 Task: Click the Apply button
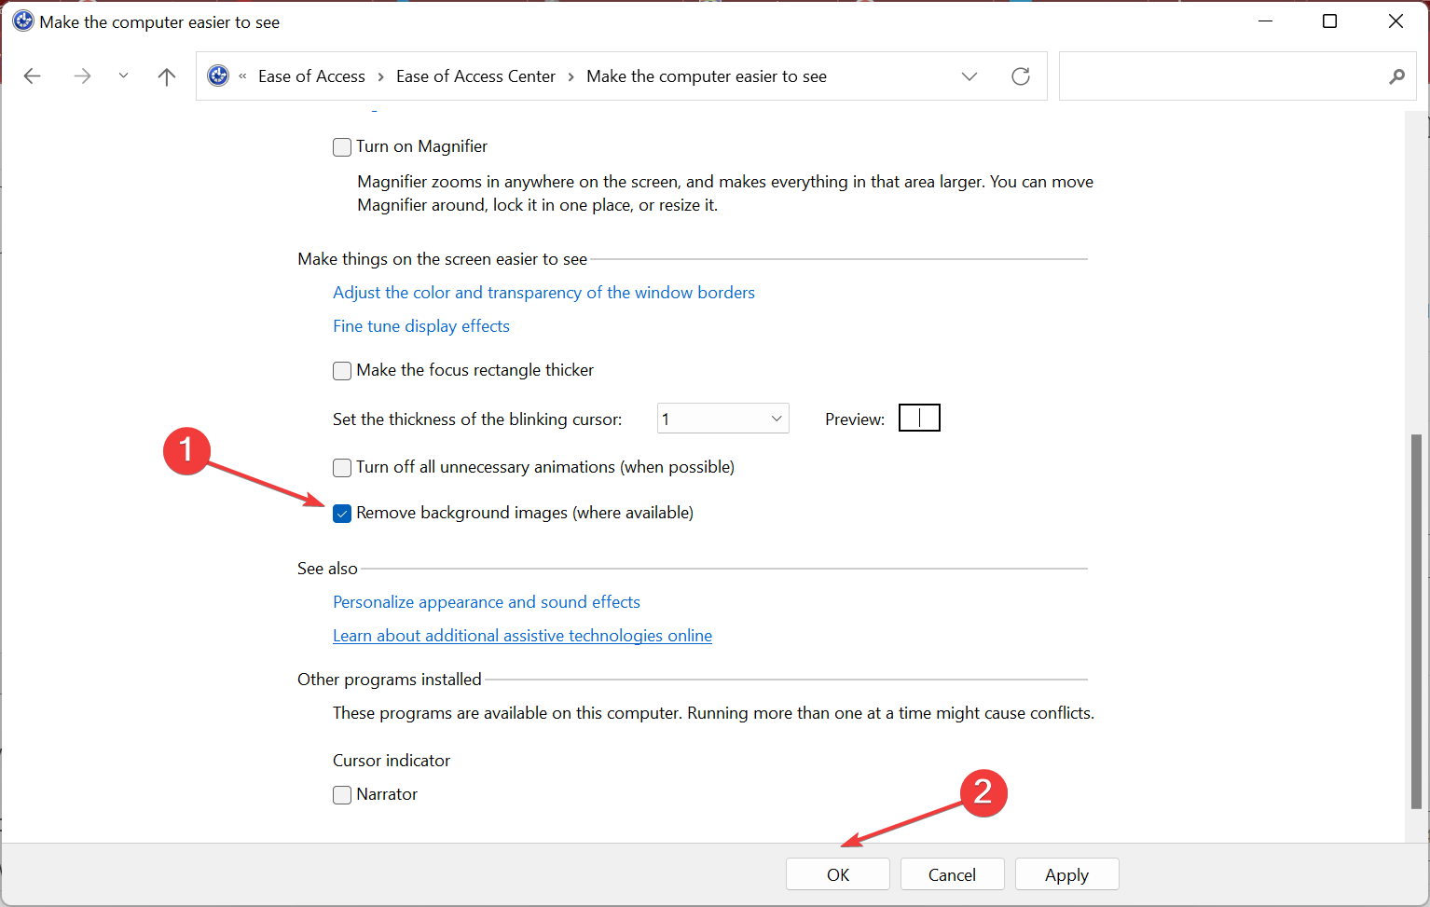(1066, 874)
